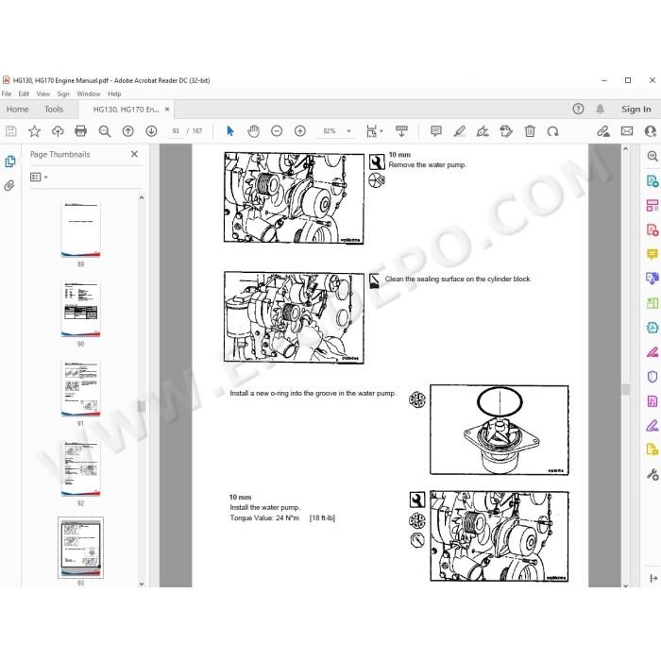Open the Sign document pen tool

click(x=483, y=131)
